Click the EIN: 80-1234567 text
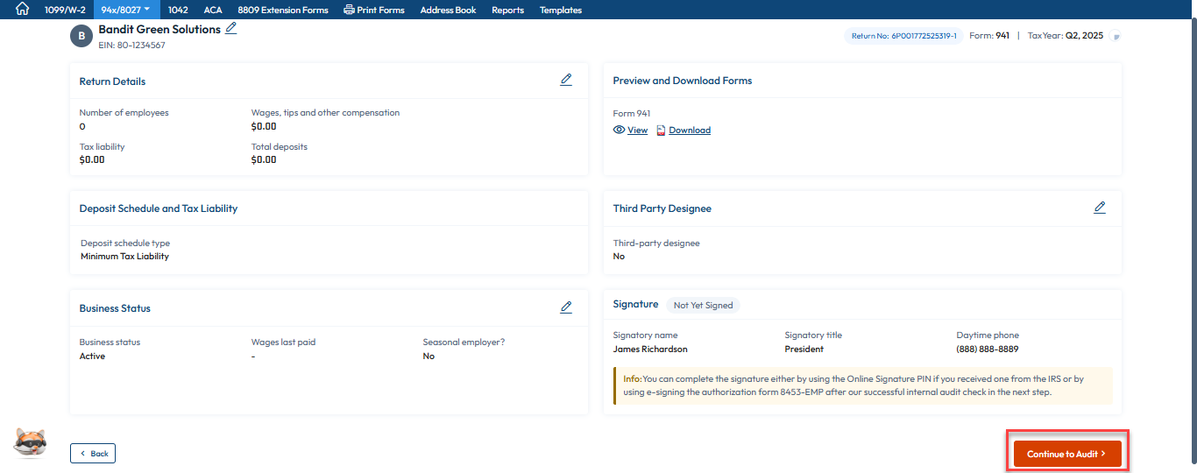The height and width of the screenshot is (473, 1197). (131, 45)
